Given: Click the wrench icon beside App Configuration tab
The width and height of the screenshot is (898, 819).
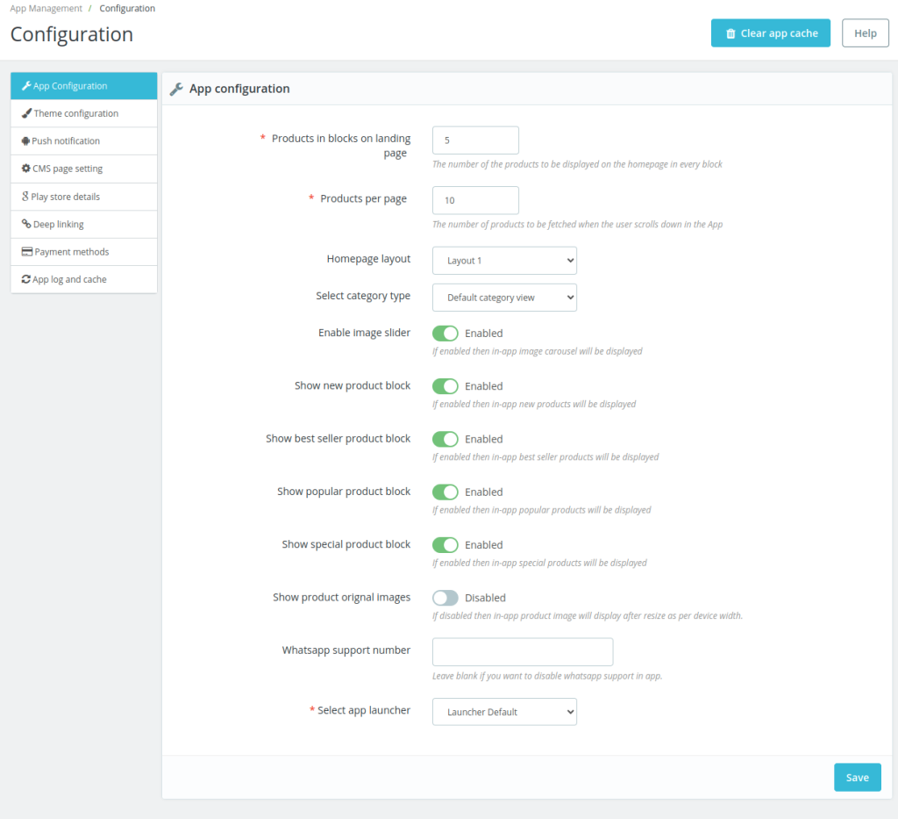Looking at the screenshot, I should (26, 86).
